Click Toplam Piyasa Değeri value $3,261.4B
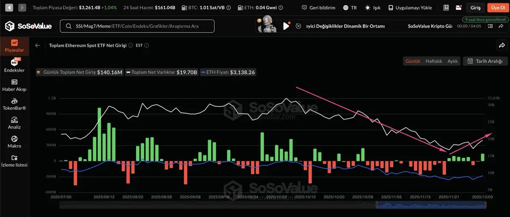This screenshot has height=217, width=510. click(x=89, y=8)
